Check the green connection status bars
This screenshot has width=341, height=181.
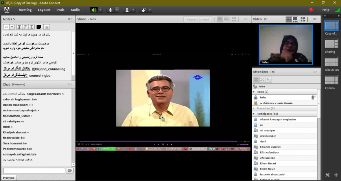(337, 10)
